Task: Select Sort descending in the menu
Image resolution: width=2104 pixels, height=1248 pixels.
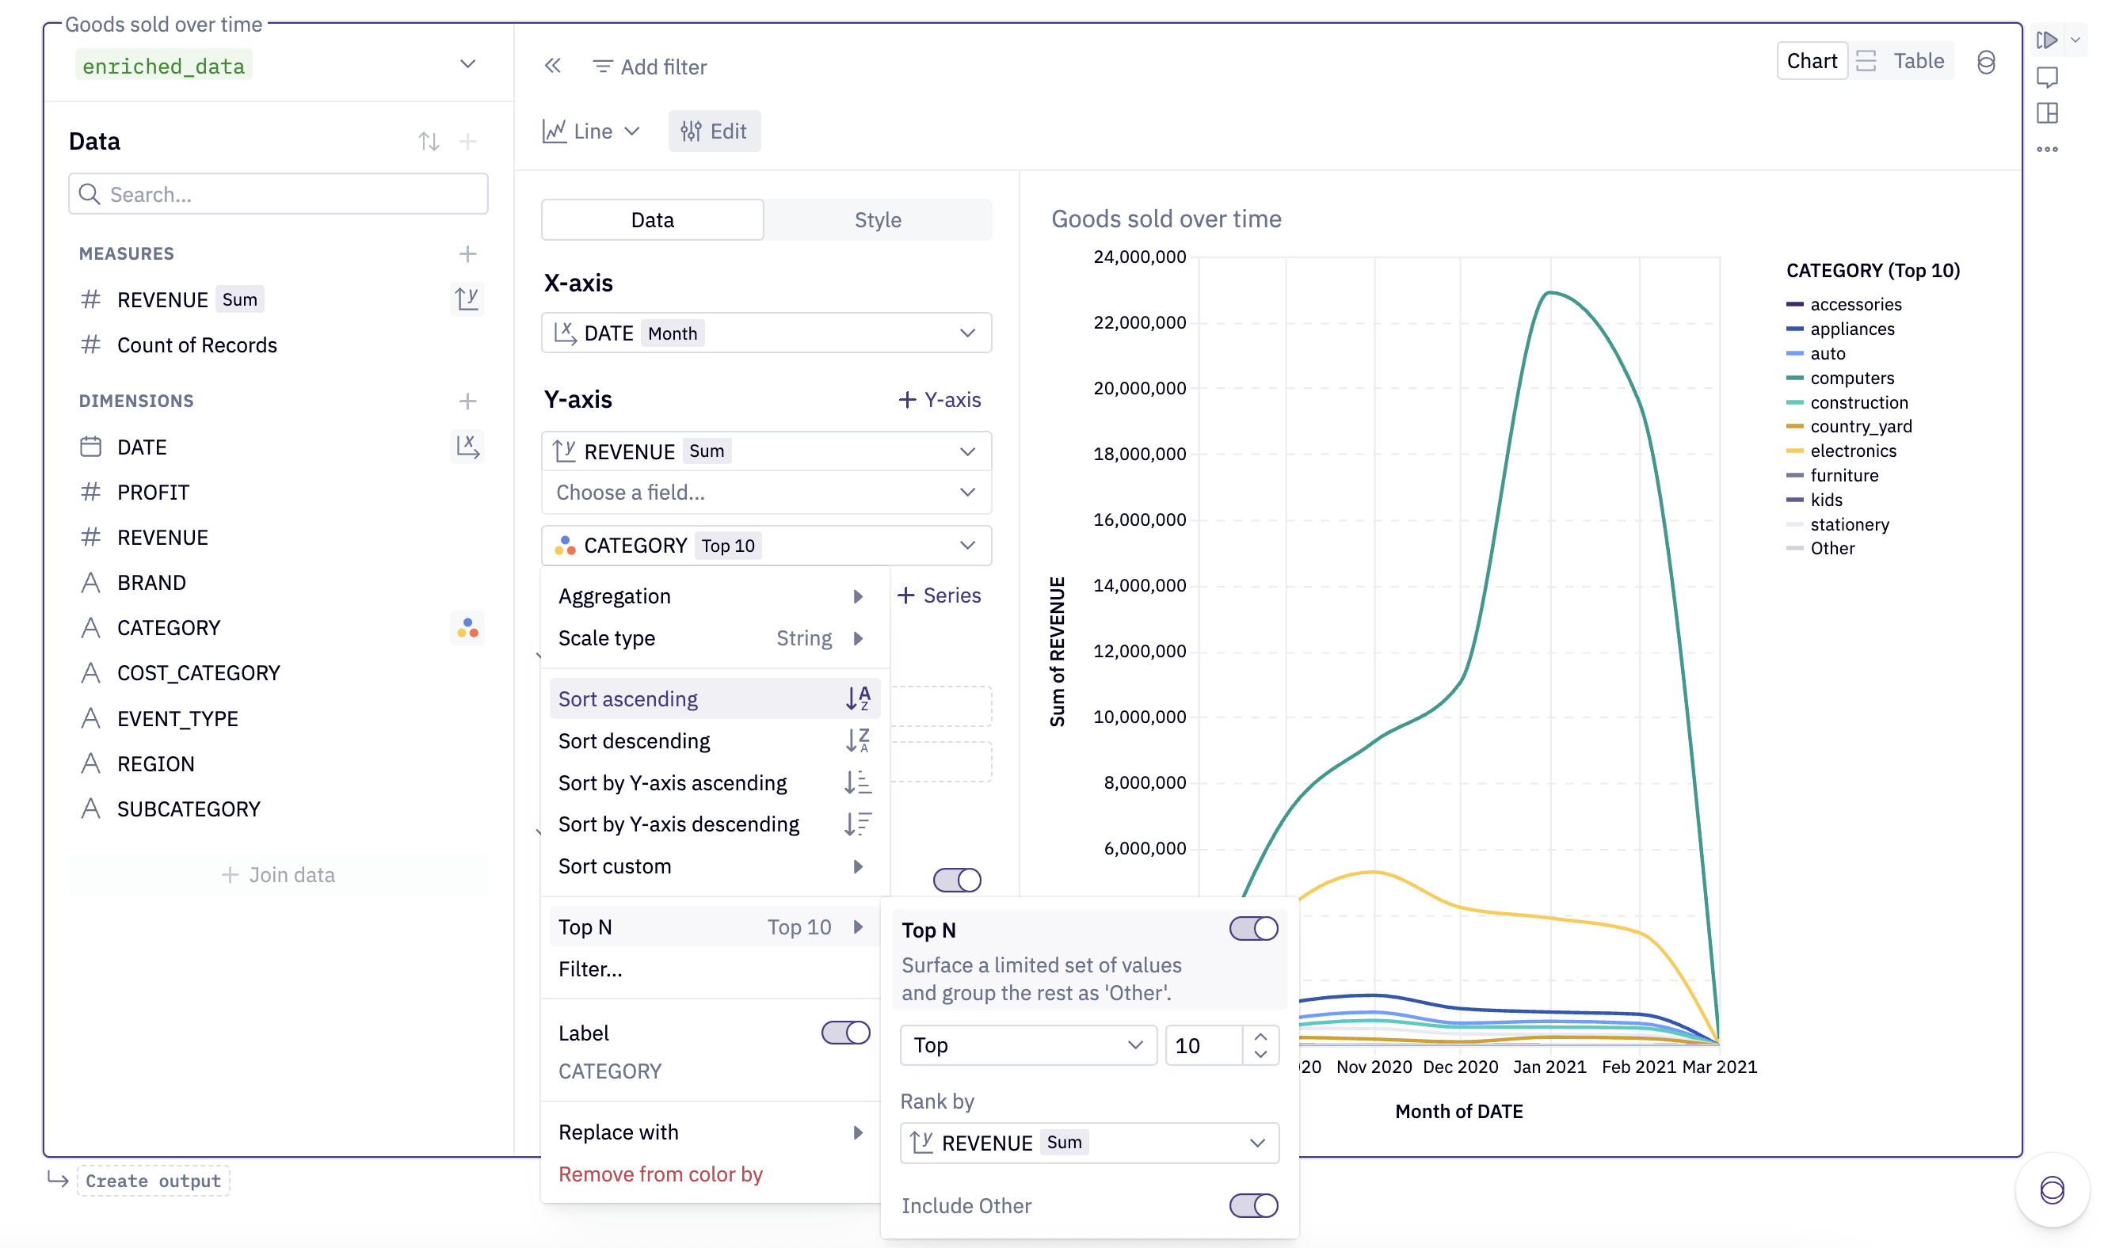Action: tap(634, 740)
